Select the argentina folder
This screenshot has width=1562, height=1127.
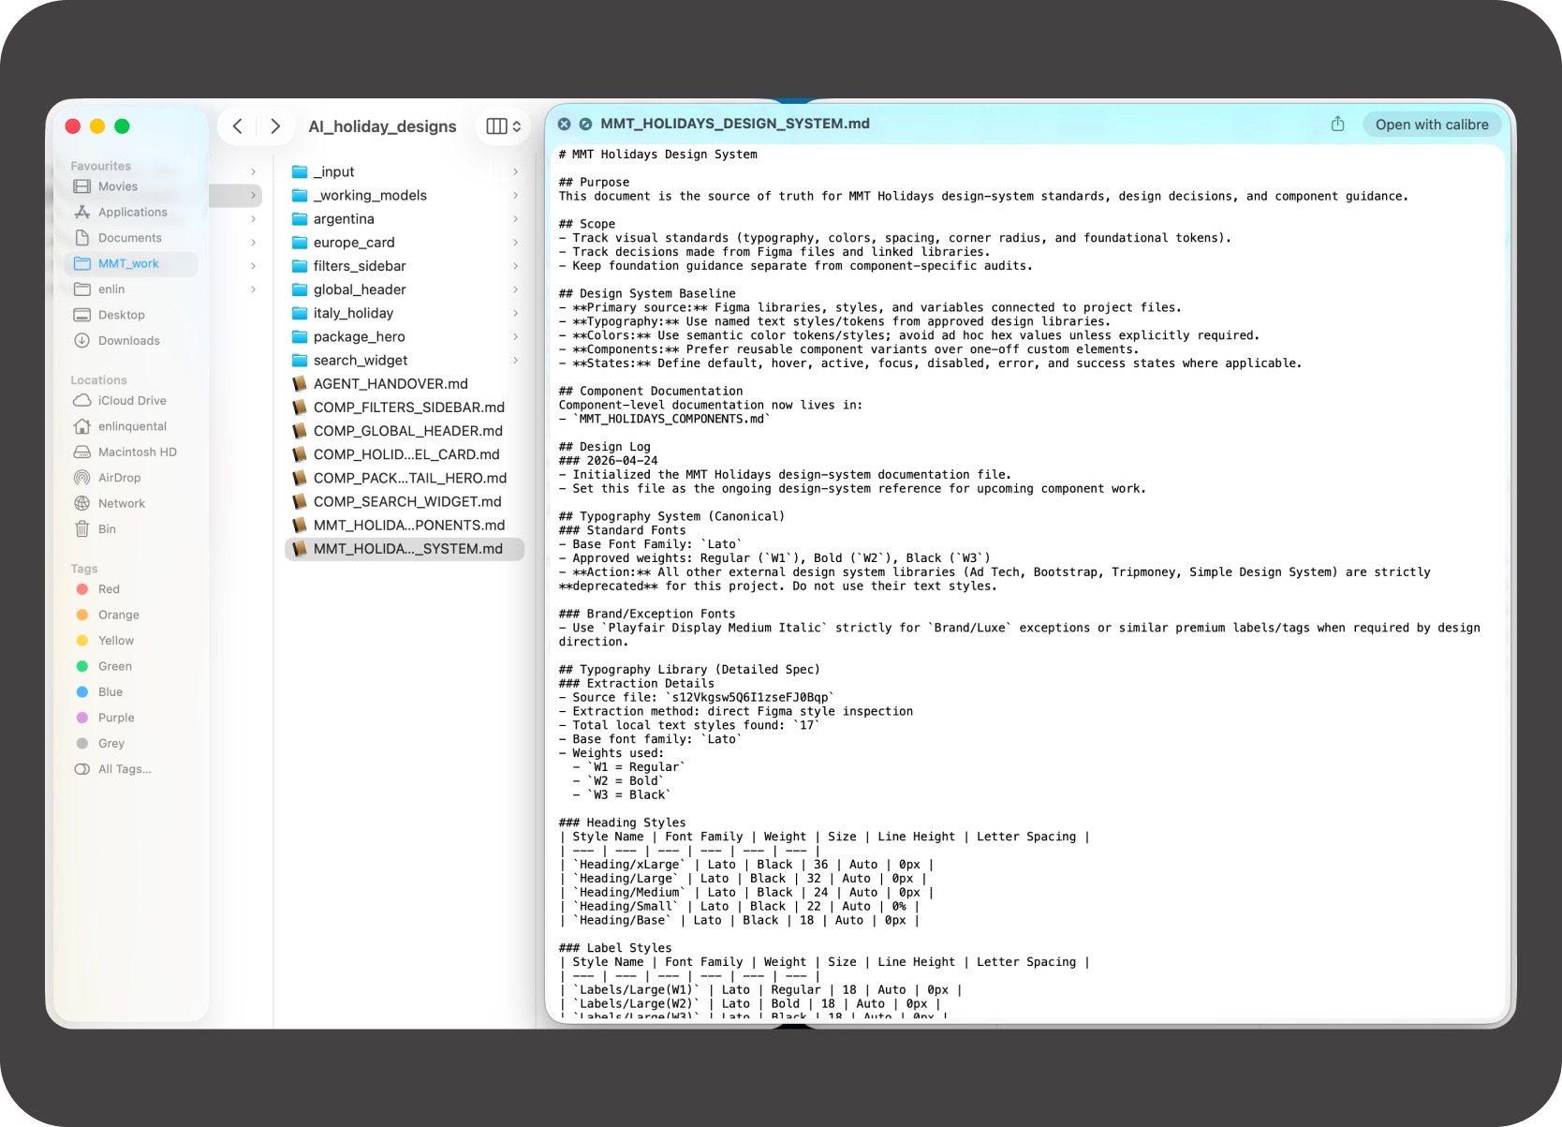point(405,218)
